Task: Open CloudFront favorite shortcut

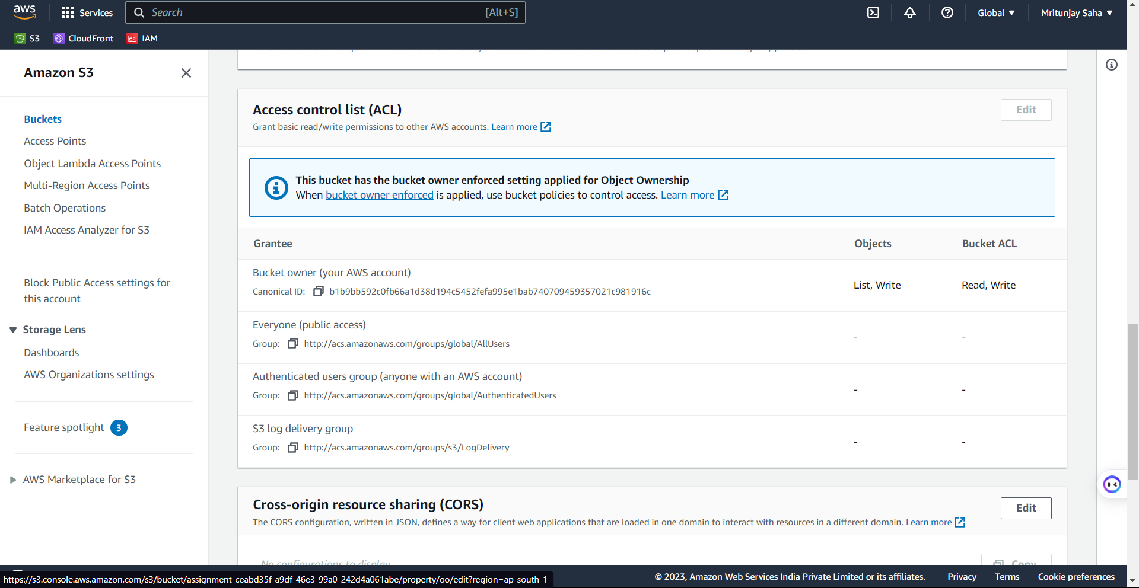Action: pyautogui.click(x=84, y=39)
